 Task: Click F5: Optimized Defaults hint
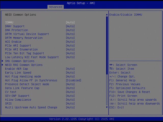[x=127, y=88]
